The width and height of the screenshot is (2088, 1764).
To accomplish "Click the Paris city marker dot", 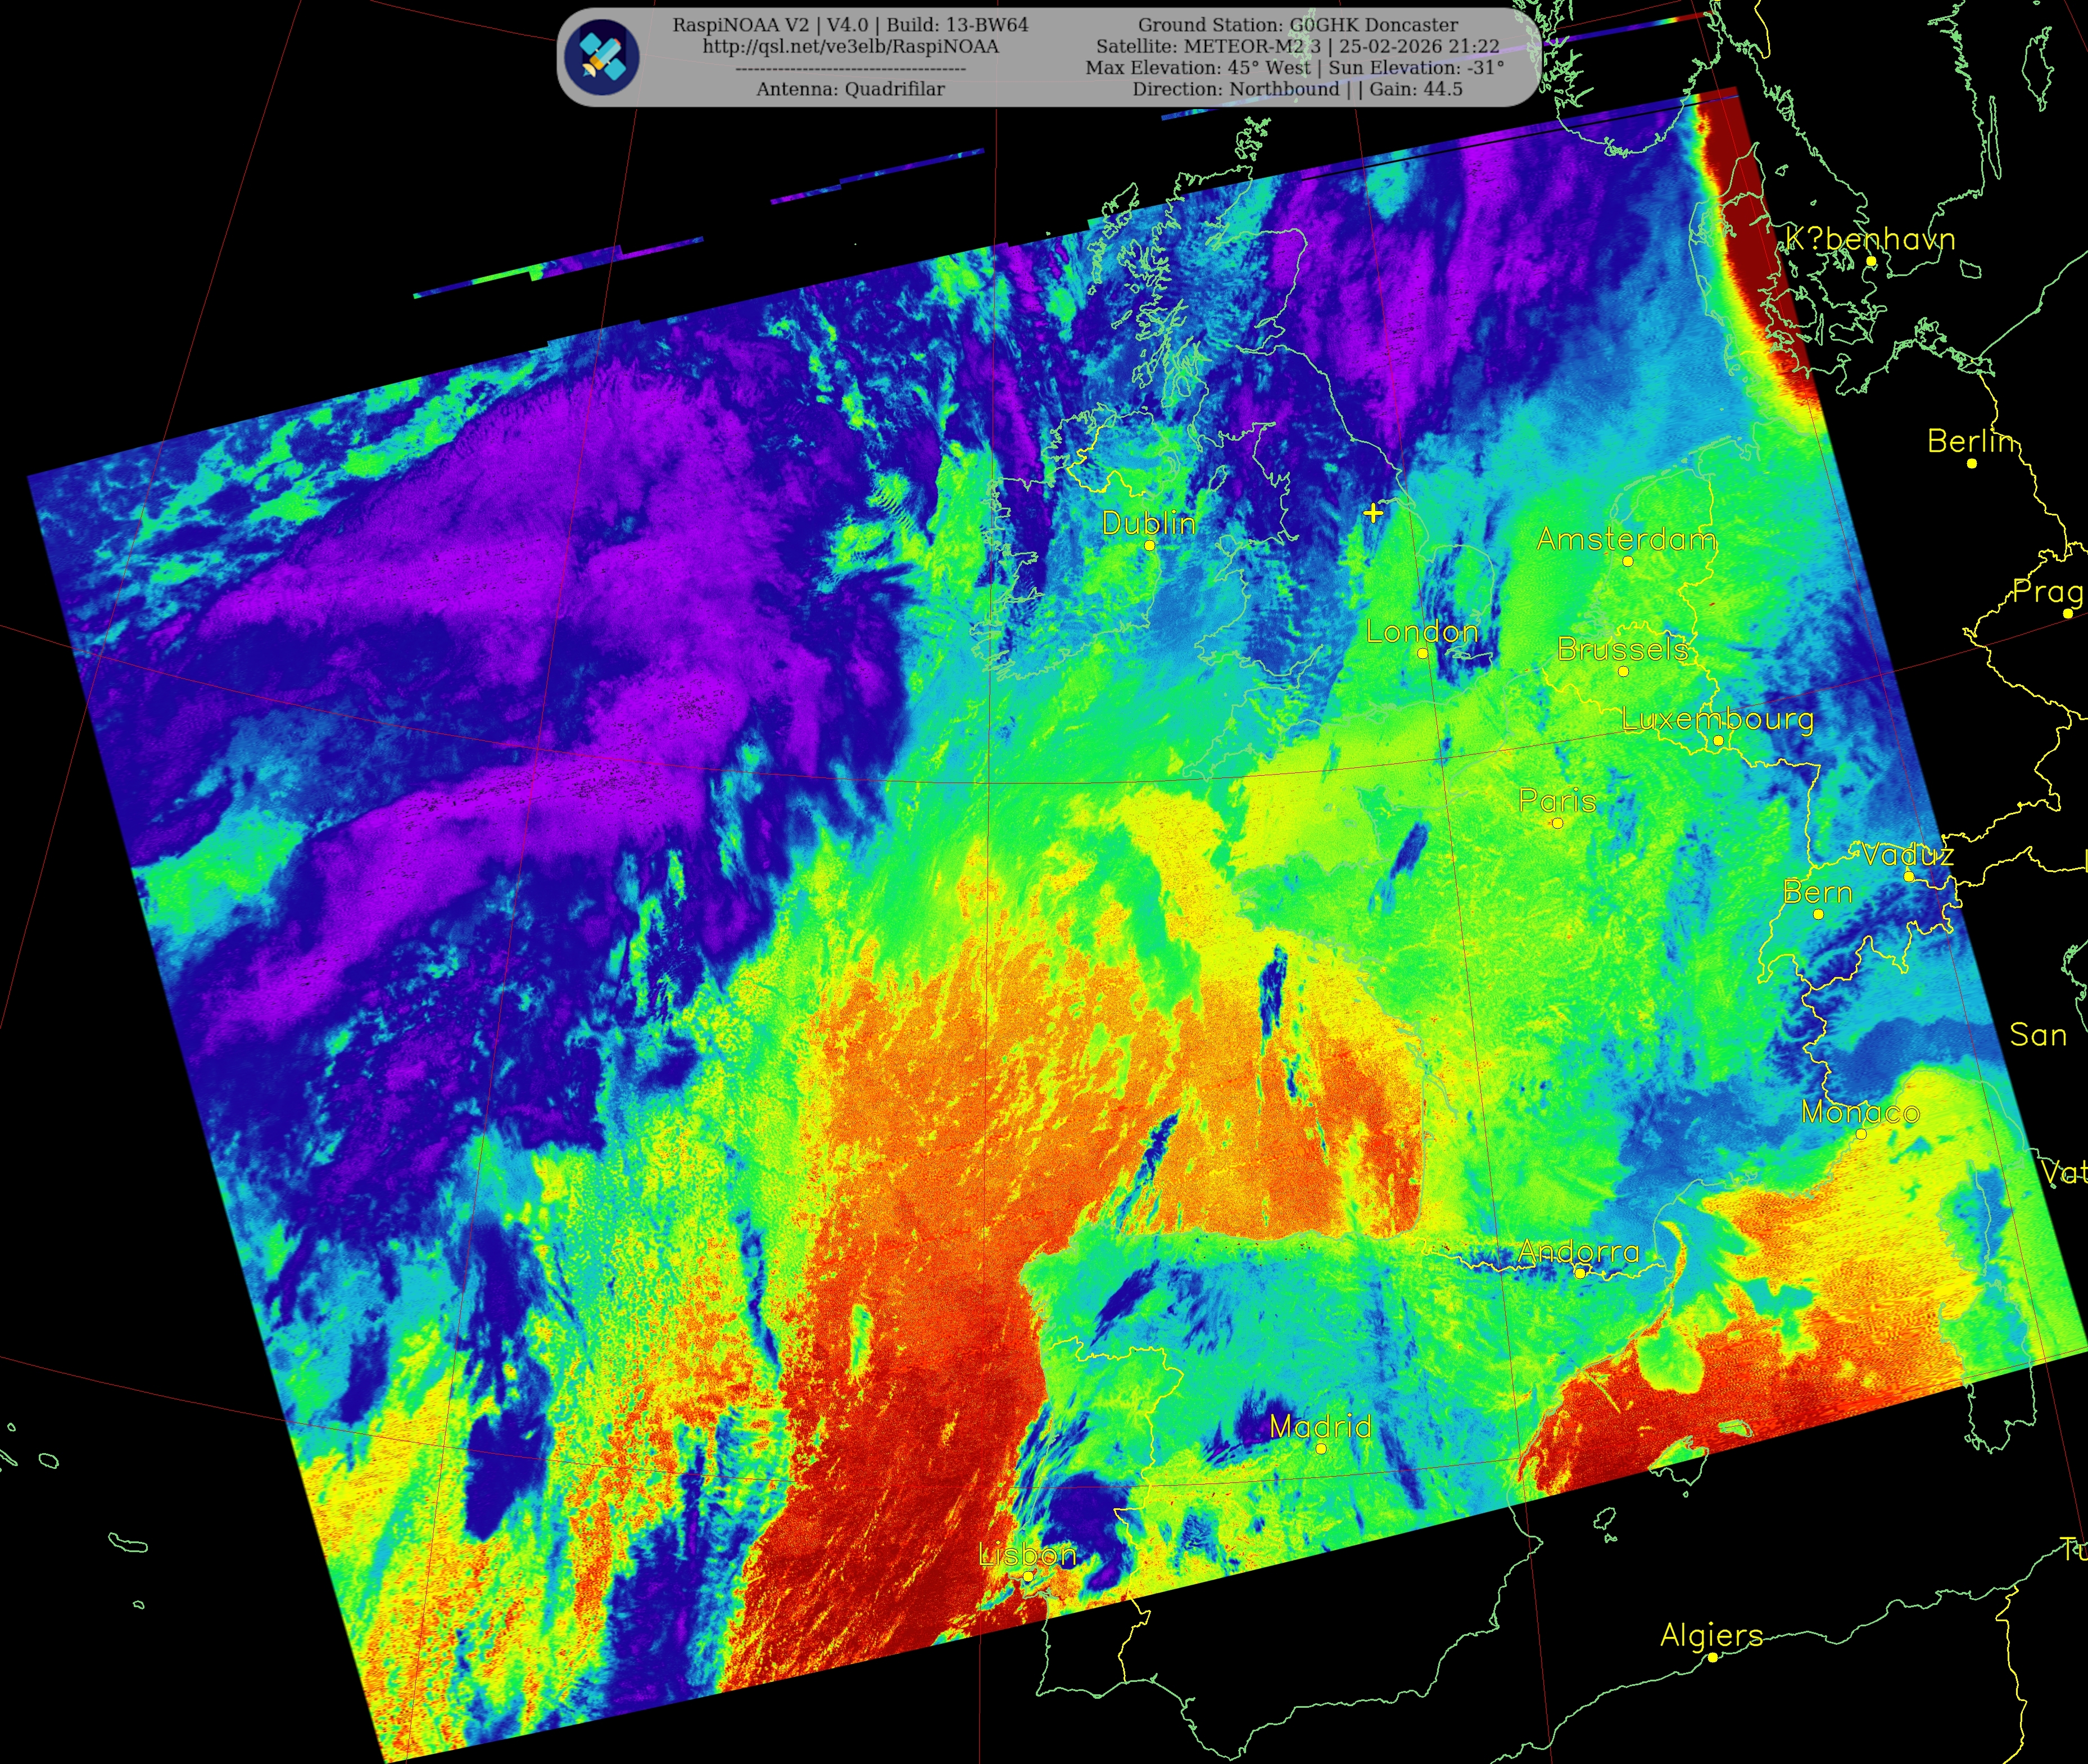I will [x=1557, y=823].
